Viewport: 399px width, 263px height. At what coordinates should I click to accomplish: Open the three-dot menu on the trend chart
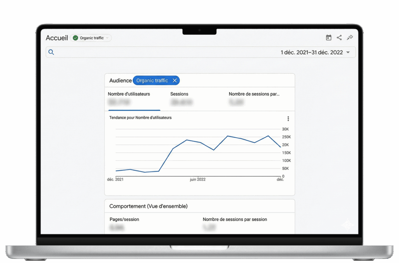tap(288, 119)
